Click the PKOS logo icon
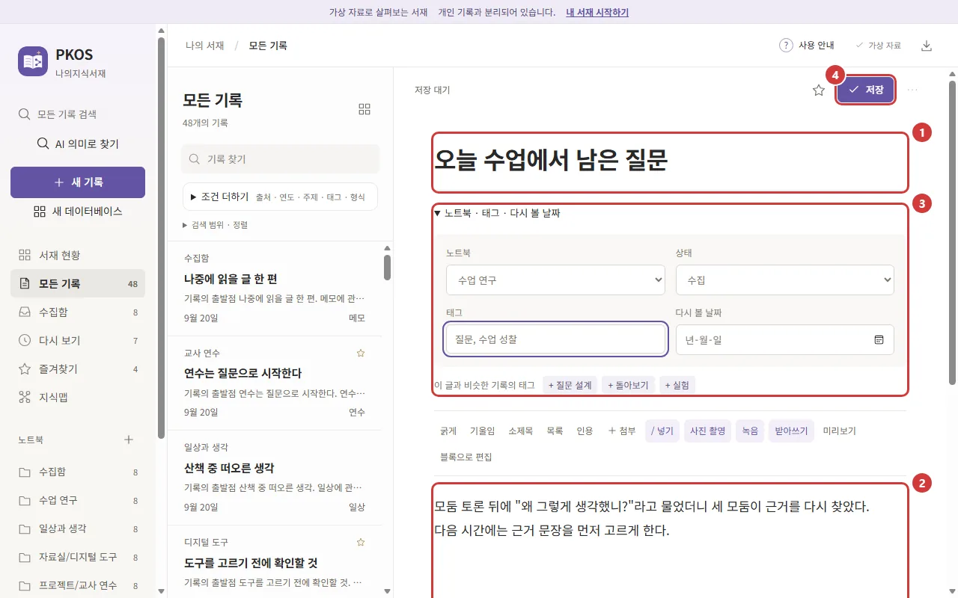 33,61
